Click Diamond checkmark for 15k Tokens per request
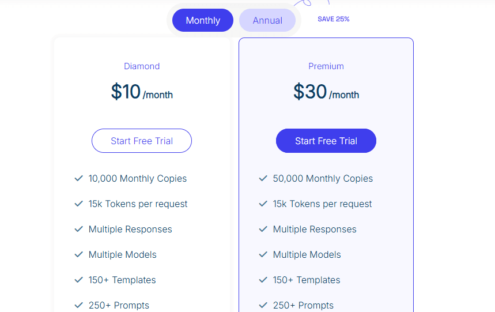Screen dimensions: 495x312 point(79,204)
